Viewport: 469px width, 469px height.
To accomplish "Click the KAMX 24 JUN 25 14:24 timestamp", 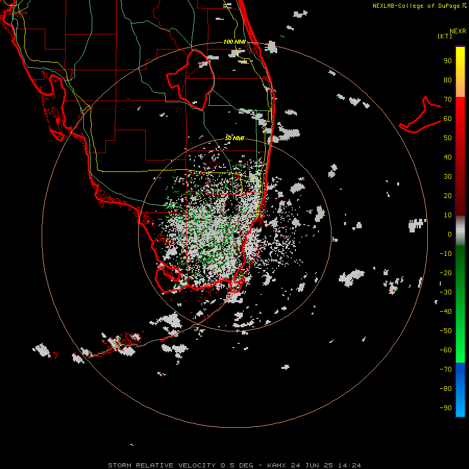I will [x=314, y=465].
